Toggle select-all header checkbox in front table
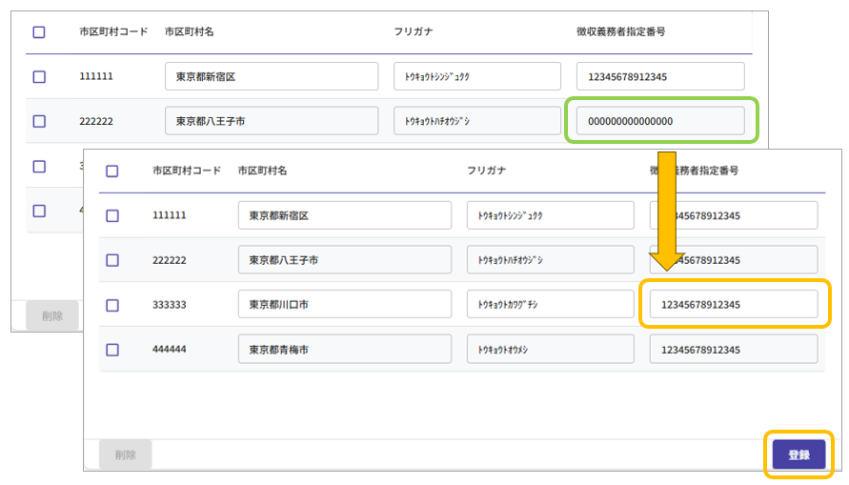 point(112,172)
